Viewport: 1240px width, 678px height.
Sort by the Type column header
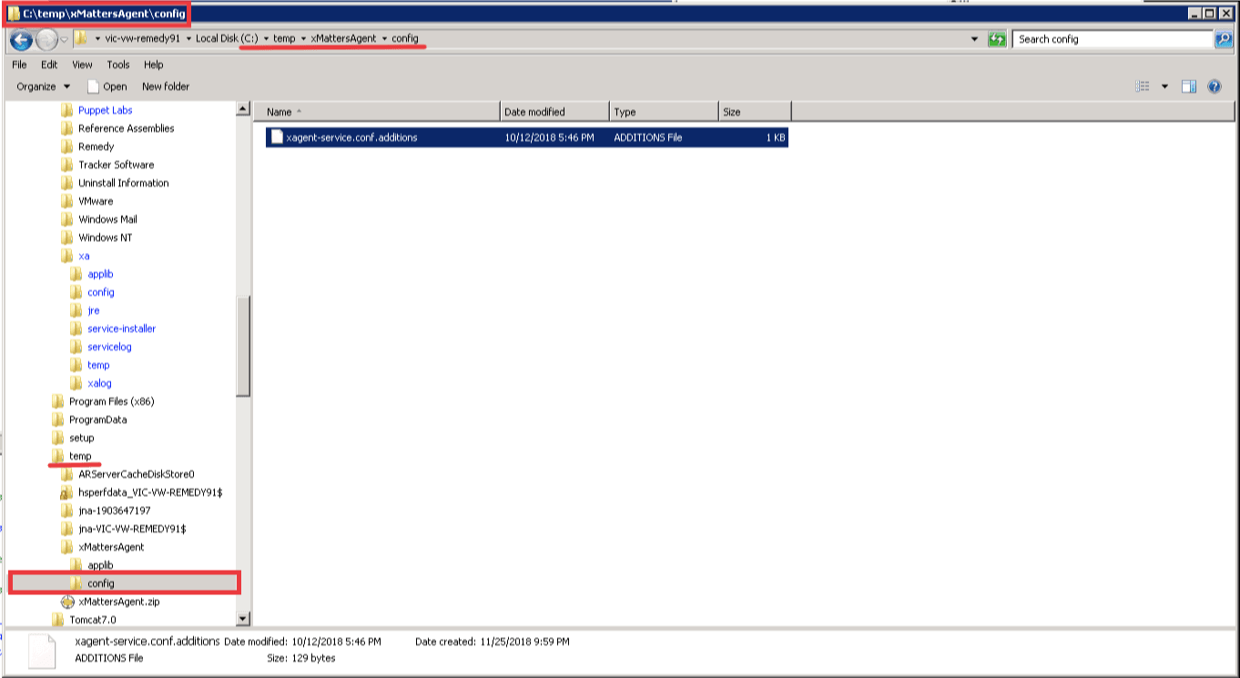tap(664, 112)
